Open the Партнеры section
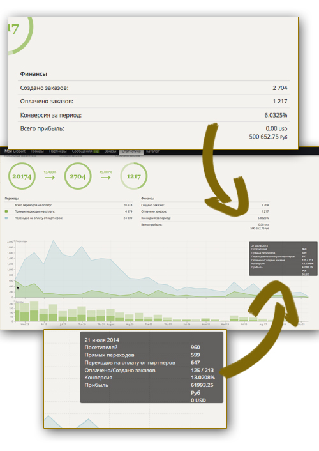The width and height of the screenshot is (319, 451). pos(58,151)
